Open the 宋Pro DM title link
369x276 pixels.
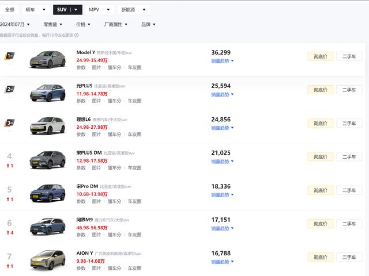point(87,186)
